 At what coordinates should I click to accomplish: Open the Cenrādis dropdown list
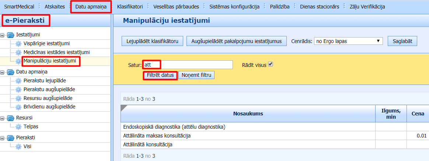pos(348,41)
